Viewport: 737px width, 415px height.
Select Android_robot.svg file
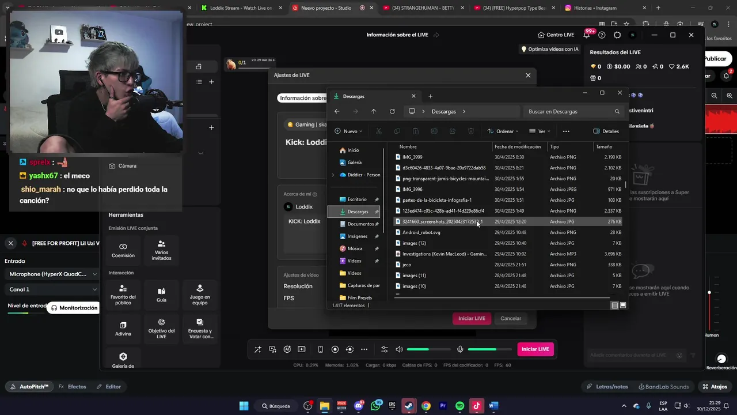[508, 232]
